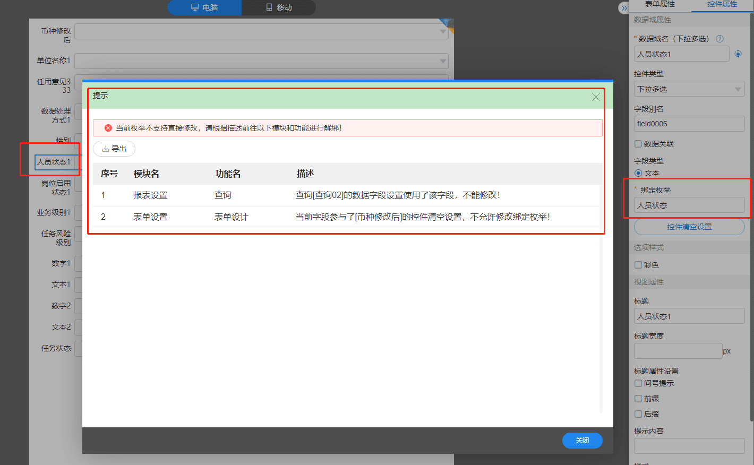
Task: Open the 控件属性 tab
Action: tap(722, 4)
